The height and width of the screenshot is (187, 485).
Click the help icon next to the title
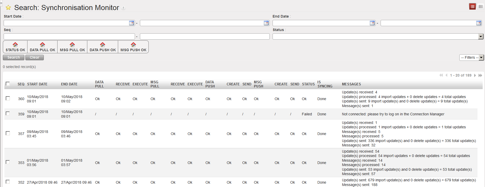(124, 8)
